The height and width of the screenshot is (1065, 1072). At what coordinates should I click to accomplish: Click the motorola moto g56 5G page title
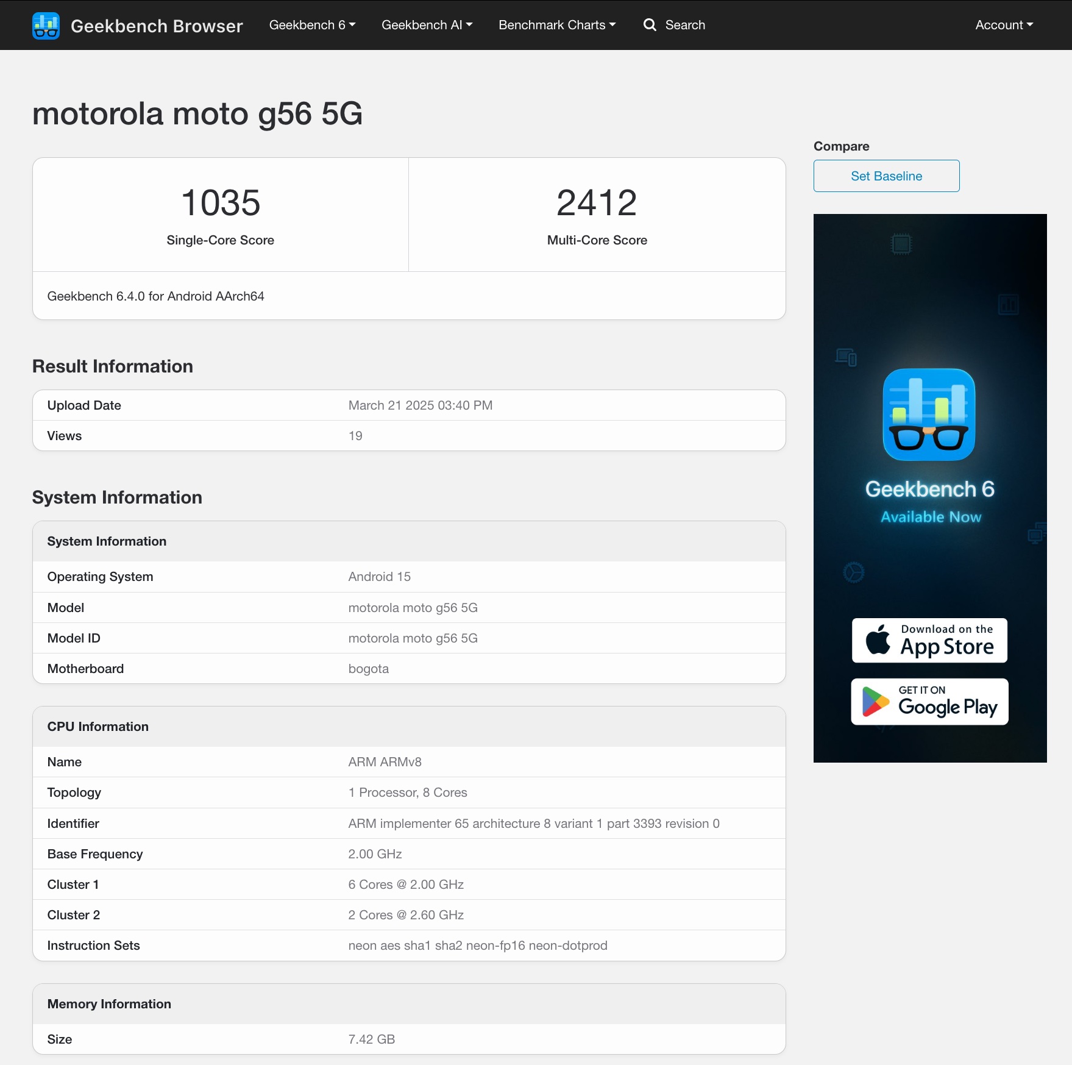coord(197,114)
